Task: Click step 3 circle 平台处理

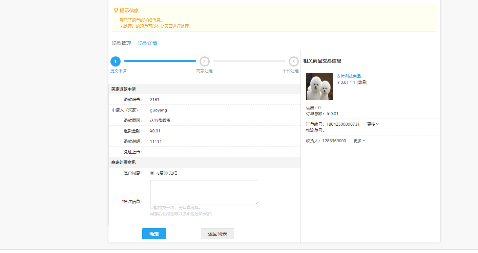Action: 294,61
